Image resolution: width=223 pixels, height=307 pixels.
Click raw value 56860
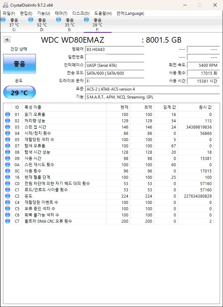click(x=205, y=133)
